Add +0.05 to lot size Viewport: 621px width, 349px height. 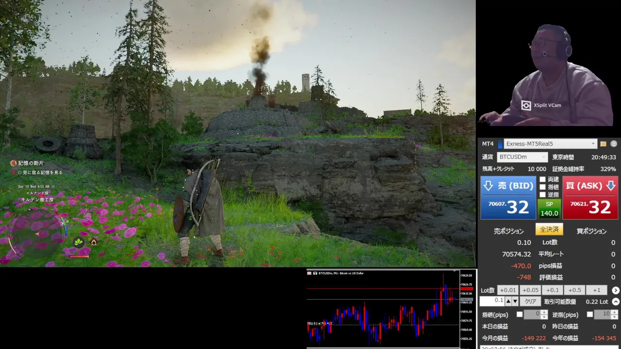coord(530,290)
